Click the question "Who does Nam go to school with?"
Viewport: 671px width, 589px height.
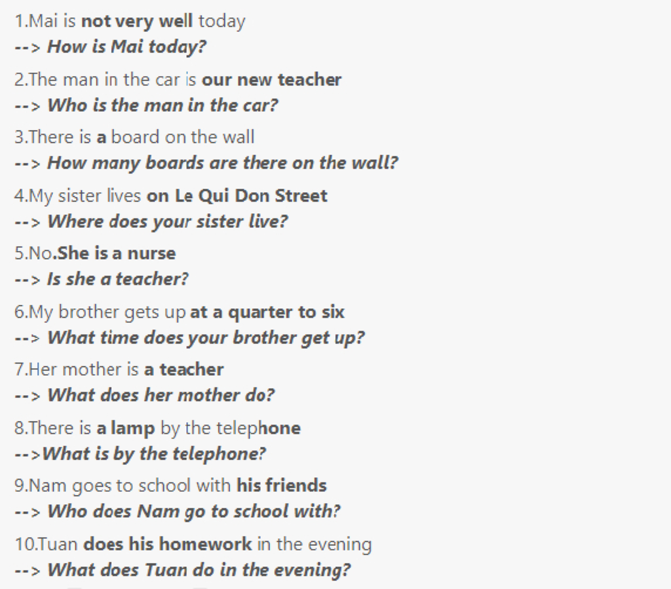[x=193, y=511]
